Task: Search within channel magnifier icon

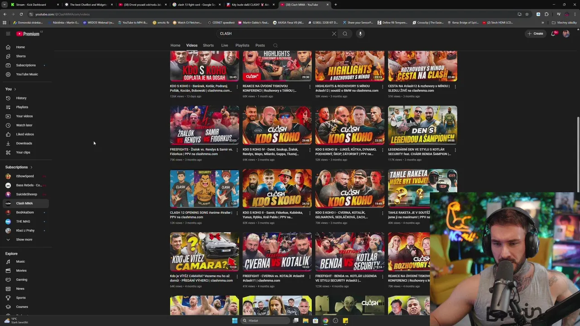Action: [275, 45]
